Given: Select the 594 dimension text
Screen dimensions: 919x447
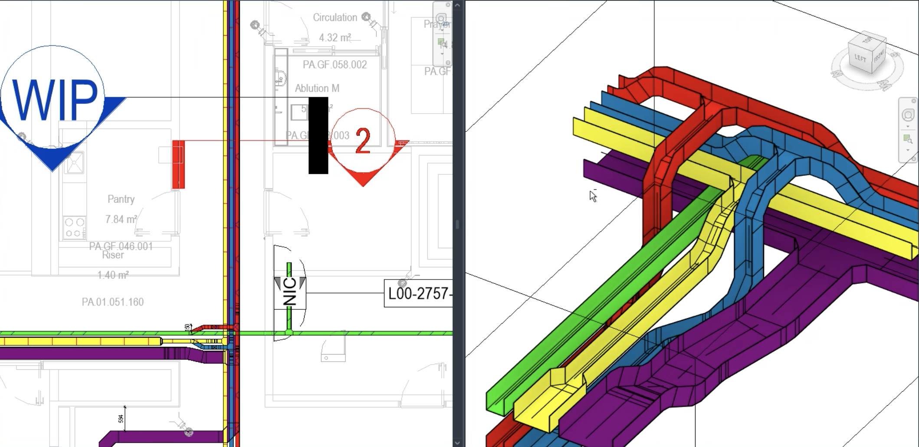Looking at the screenshot, I should tap(121, 419).
